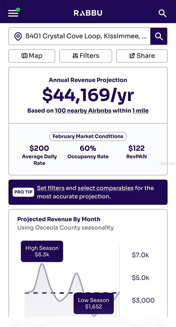The image size is (176, 327).
Task: Click the 'select comparables' link
Action: point(105,188)
